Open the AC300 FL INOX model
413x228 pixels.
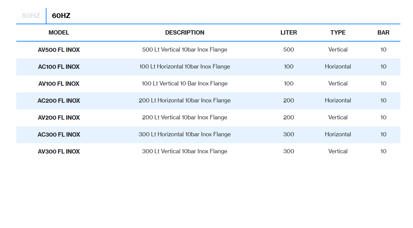click(59, 135)
